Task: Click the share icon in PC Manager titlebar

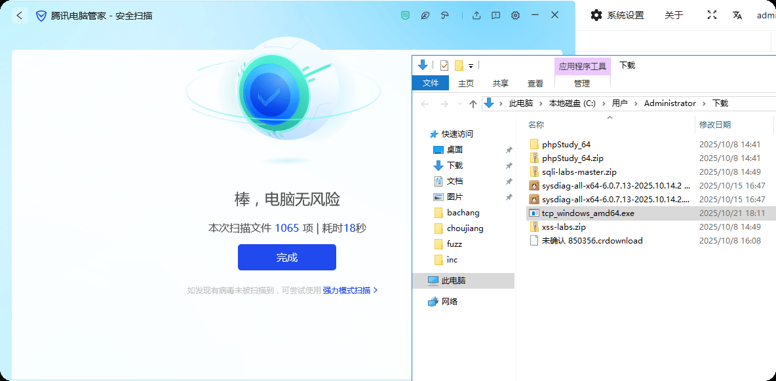Action: click(x=476, y=14)
